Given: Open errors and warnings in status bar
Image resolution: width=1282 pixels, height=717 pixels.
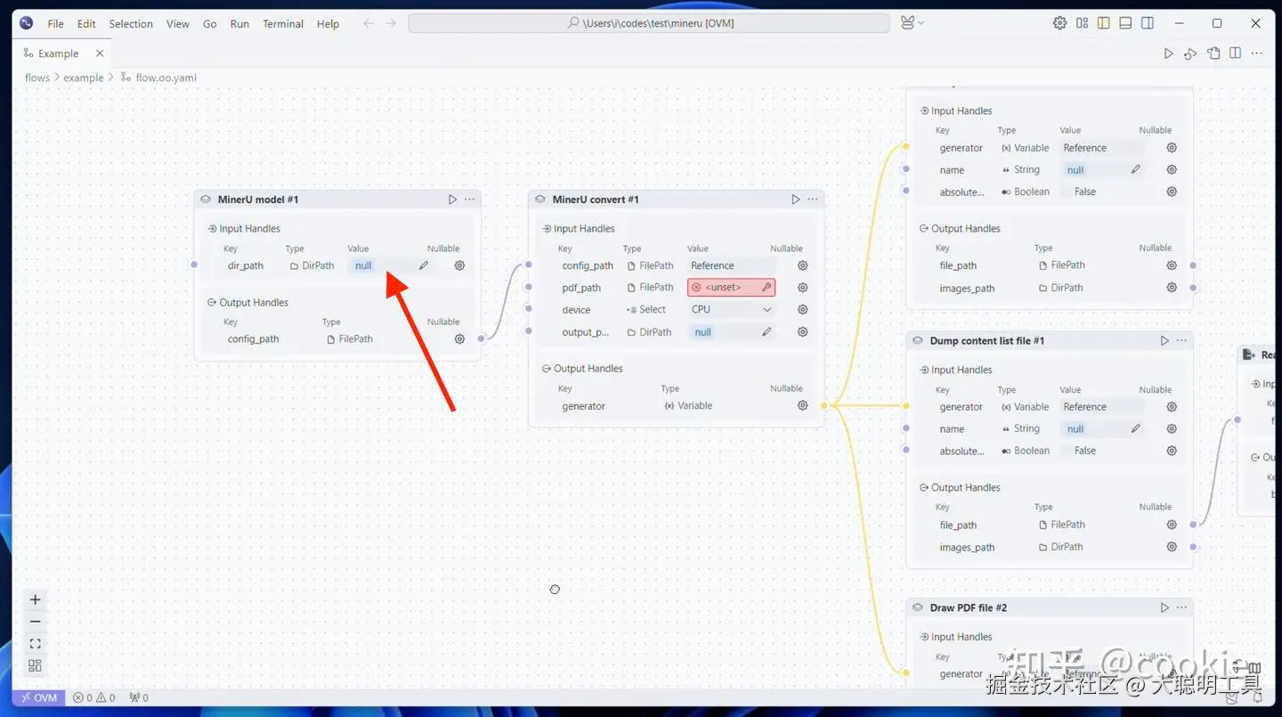Looking at the screenshot, I should coord(93,697).
